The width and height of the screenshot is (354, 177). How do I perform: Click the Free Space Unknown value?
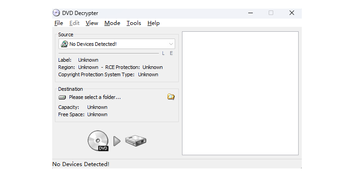(x=97, y=114)
